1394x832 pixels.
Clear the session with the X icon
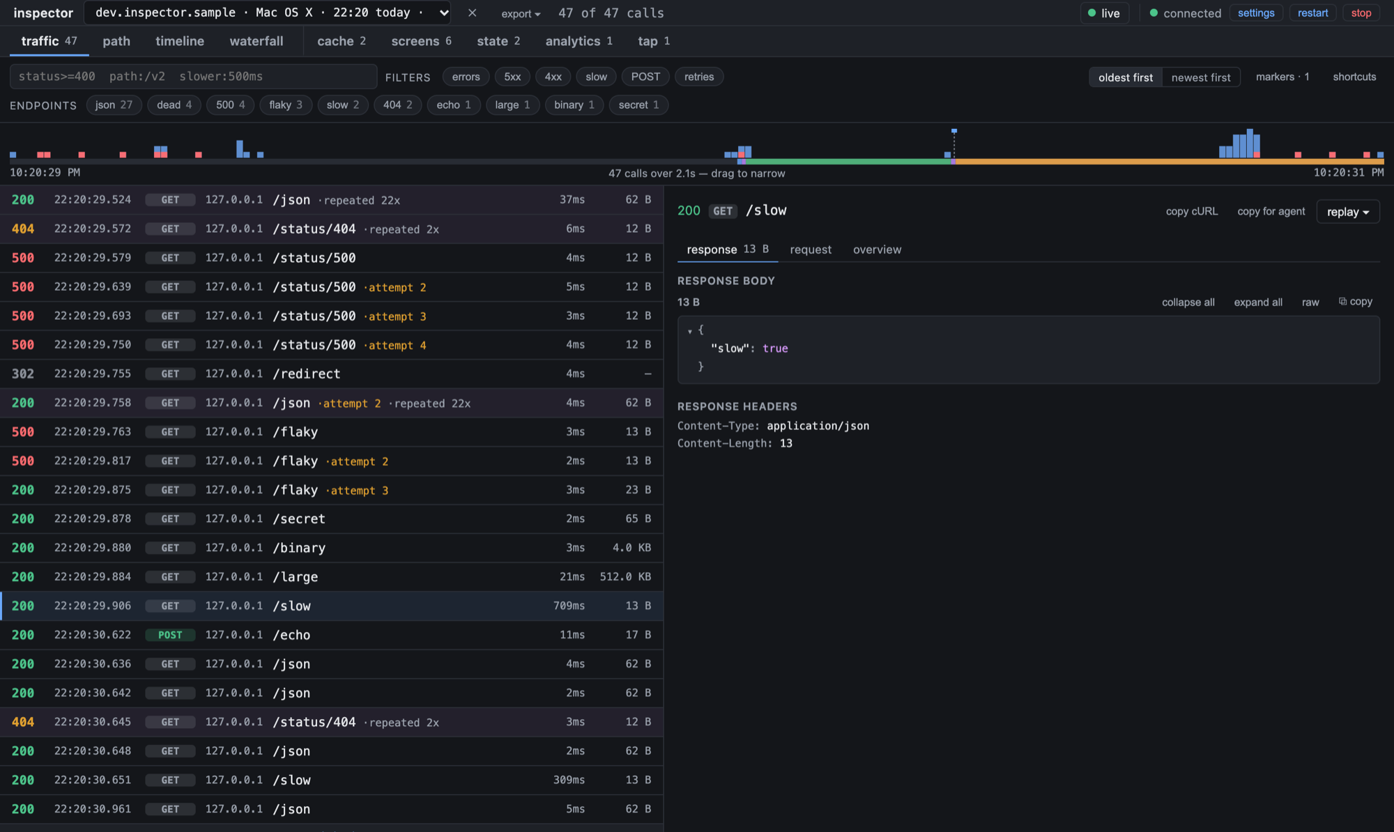[x=472, y=13]
